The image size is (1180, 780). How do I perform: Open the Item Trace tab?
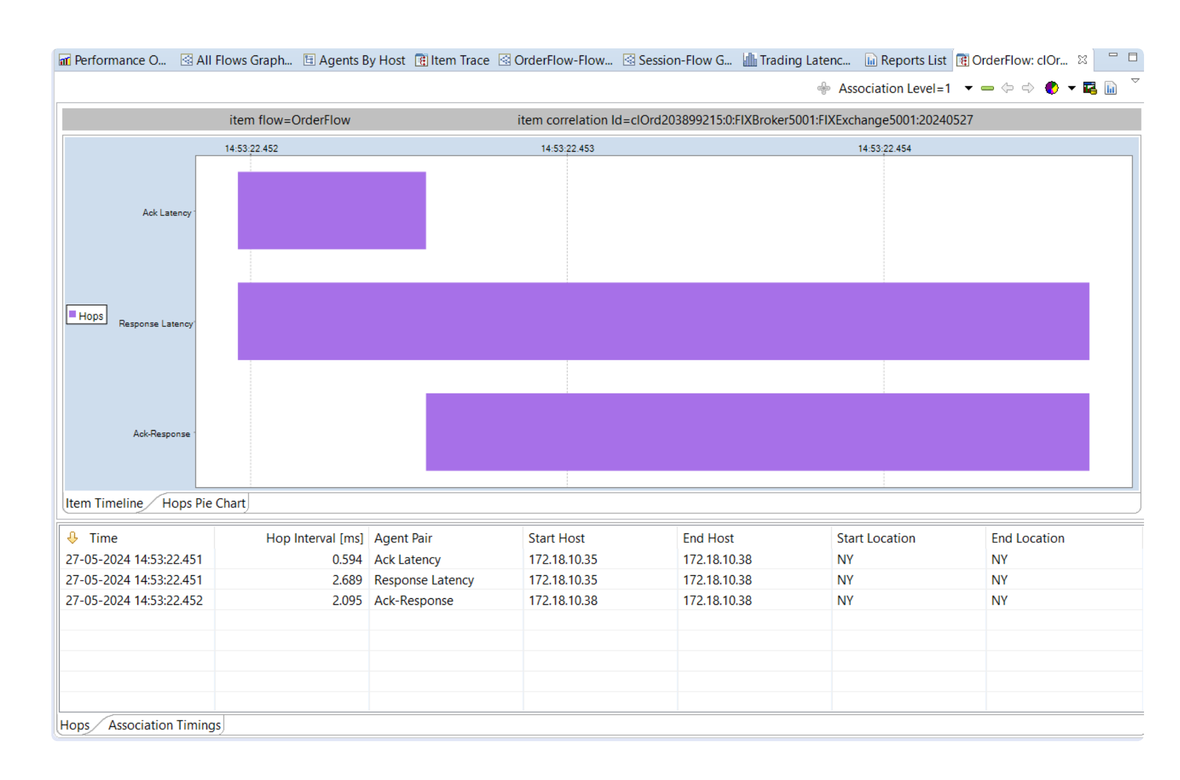click(453, 60)
